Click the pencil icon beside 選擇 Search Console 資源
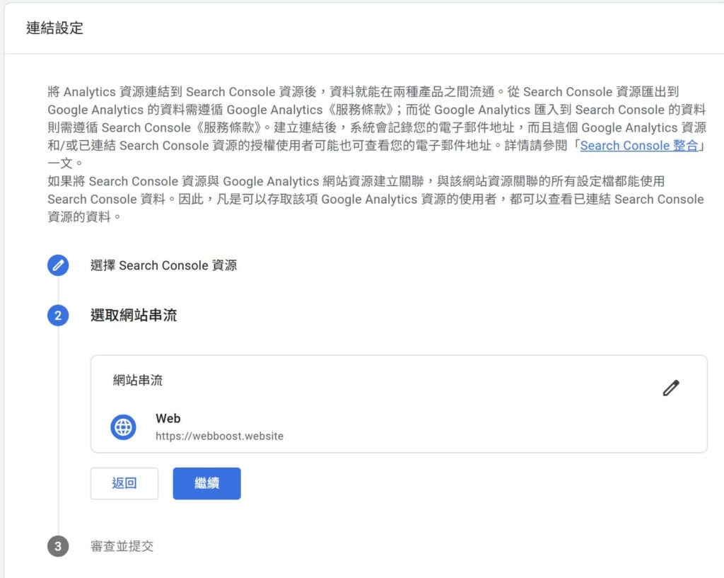 (57, 265)
